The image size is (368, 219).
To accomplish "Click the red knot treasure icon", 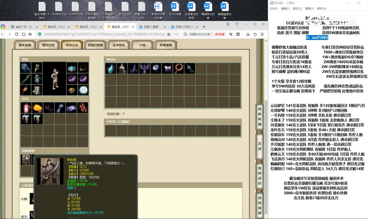I will pos(82,108).
